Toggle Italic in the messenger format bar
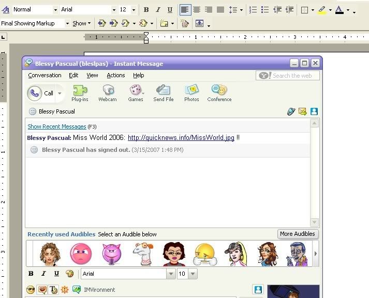This screenshot has height=298, width=369. click(x=43, y=274)
